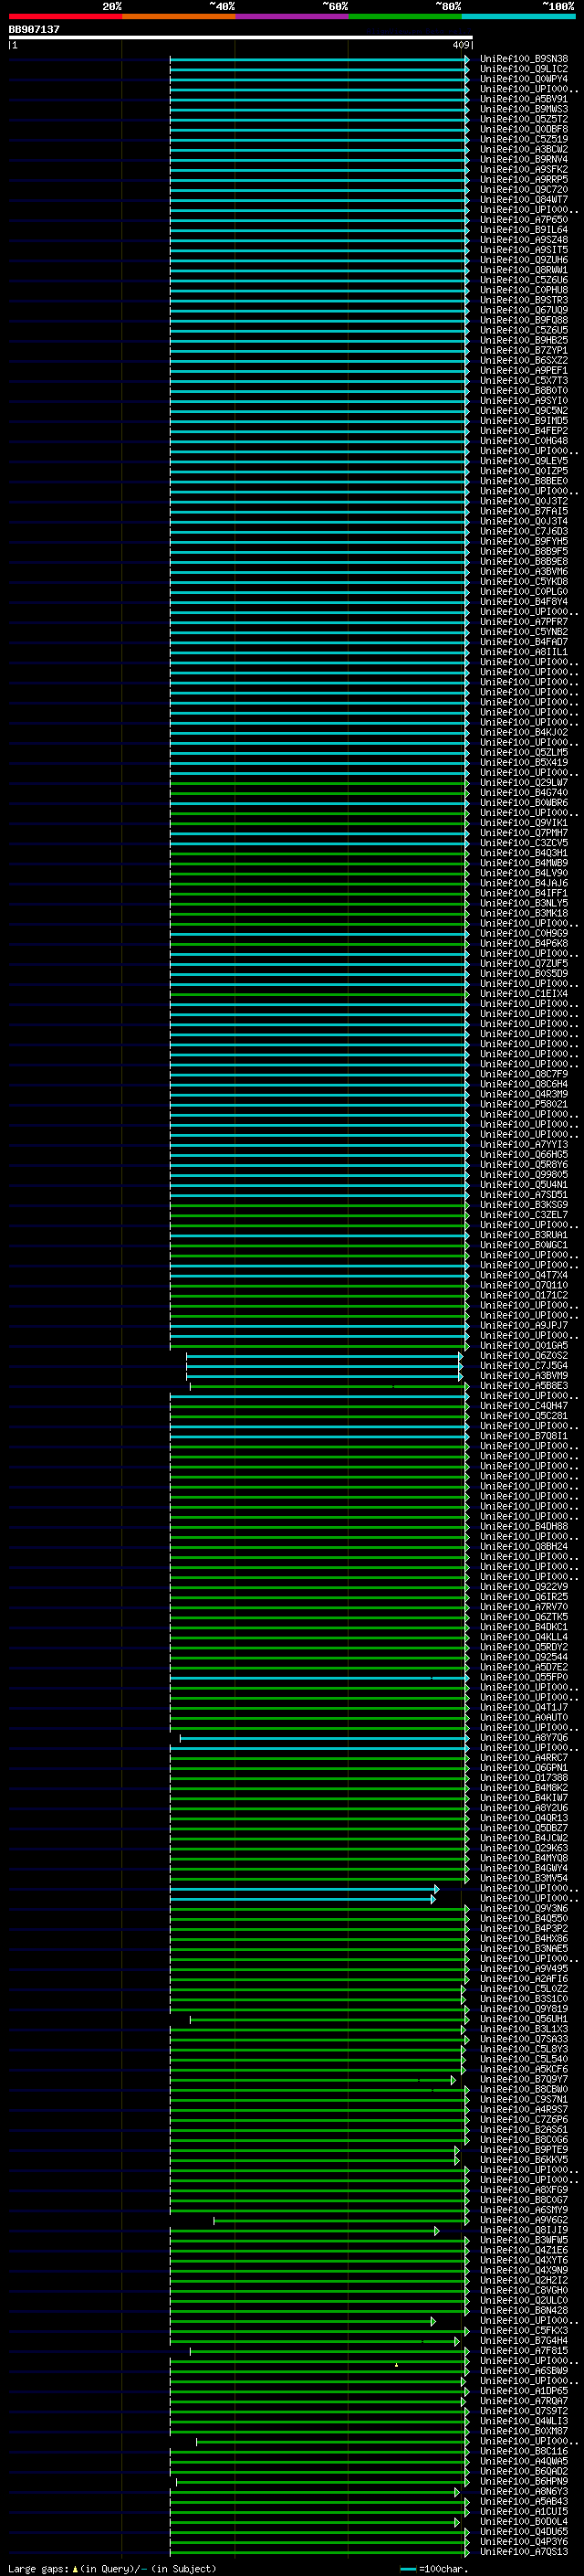Image resolution: width=584 pixels, height=2576 pixels.
Task: Click hit UniRef100_Q9LEV5
Action: click(524, 461)
